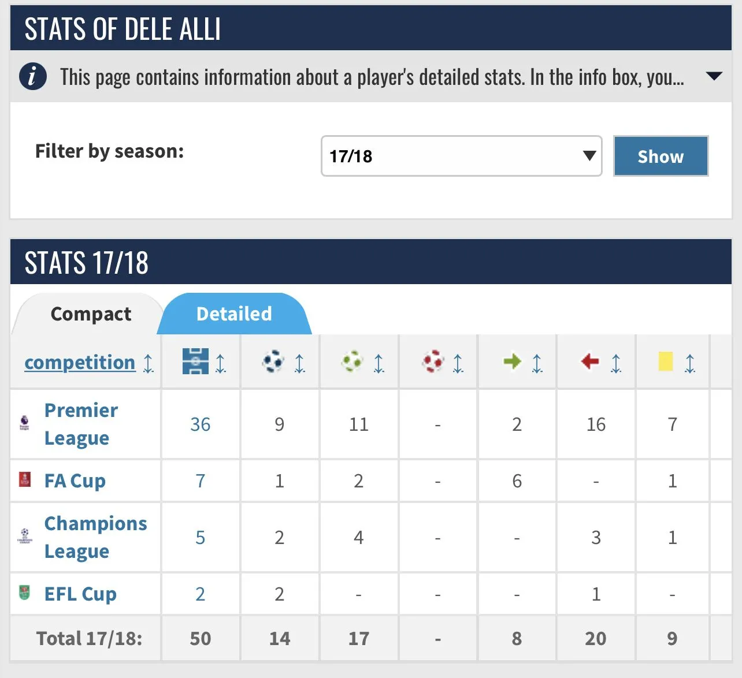Click the red substituted-off arrow icon
The height and width of the screenshot is (678, 742).
(590, 362)
